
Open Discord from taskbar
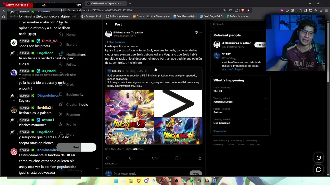[146, 181]
